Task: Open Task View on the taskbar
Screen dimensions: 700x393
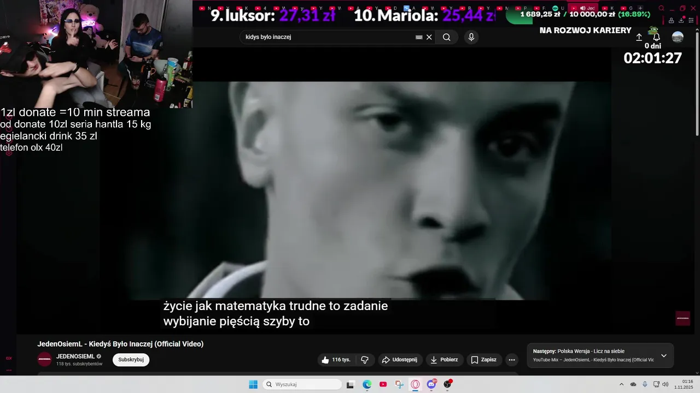Action: point(351,384)
